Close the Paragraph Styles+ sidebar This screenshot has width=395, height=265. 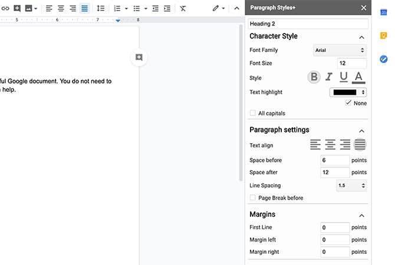coord(363,8)
